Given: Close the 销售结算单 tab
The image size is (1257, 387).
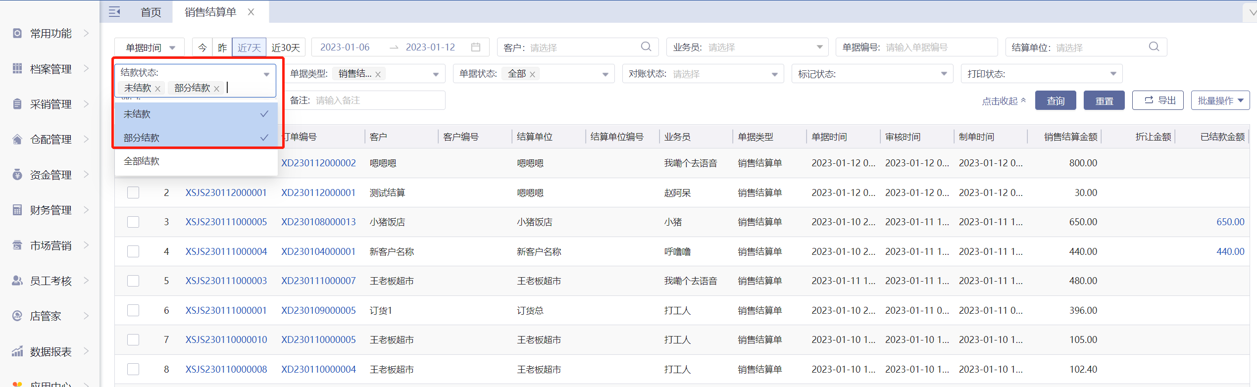Looking at the screenshot, I should [251, 12].
